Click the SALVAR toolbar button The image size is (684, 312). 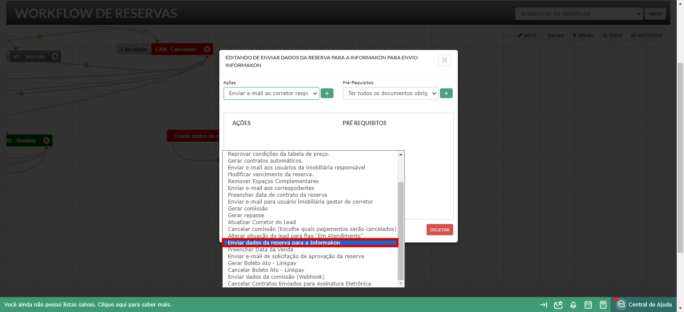point(555,35)
